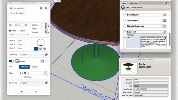Switch to the Info tab
Viewport: 178px width, 100px height.
coord(123,3)
